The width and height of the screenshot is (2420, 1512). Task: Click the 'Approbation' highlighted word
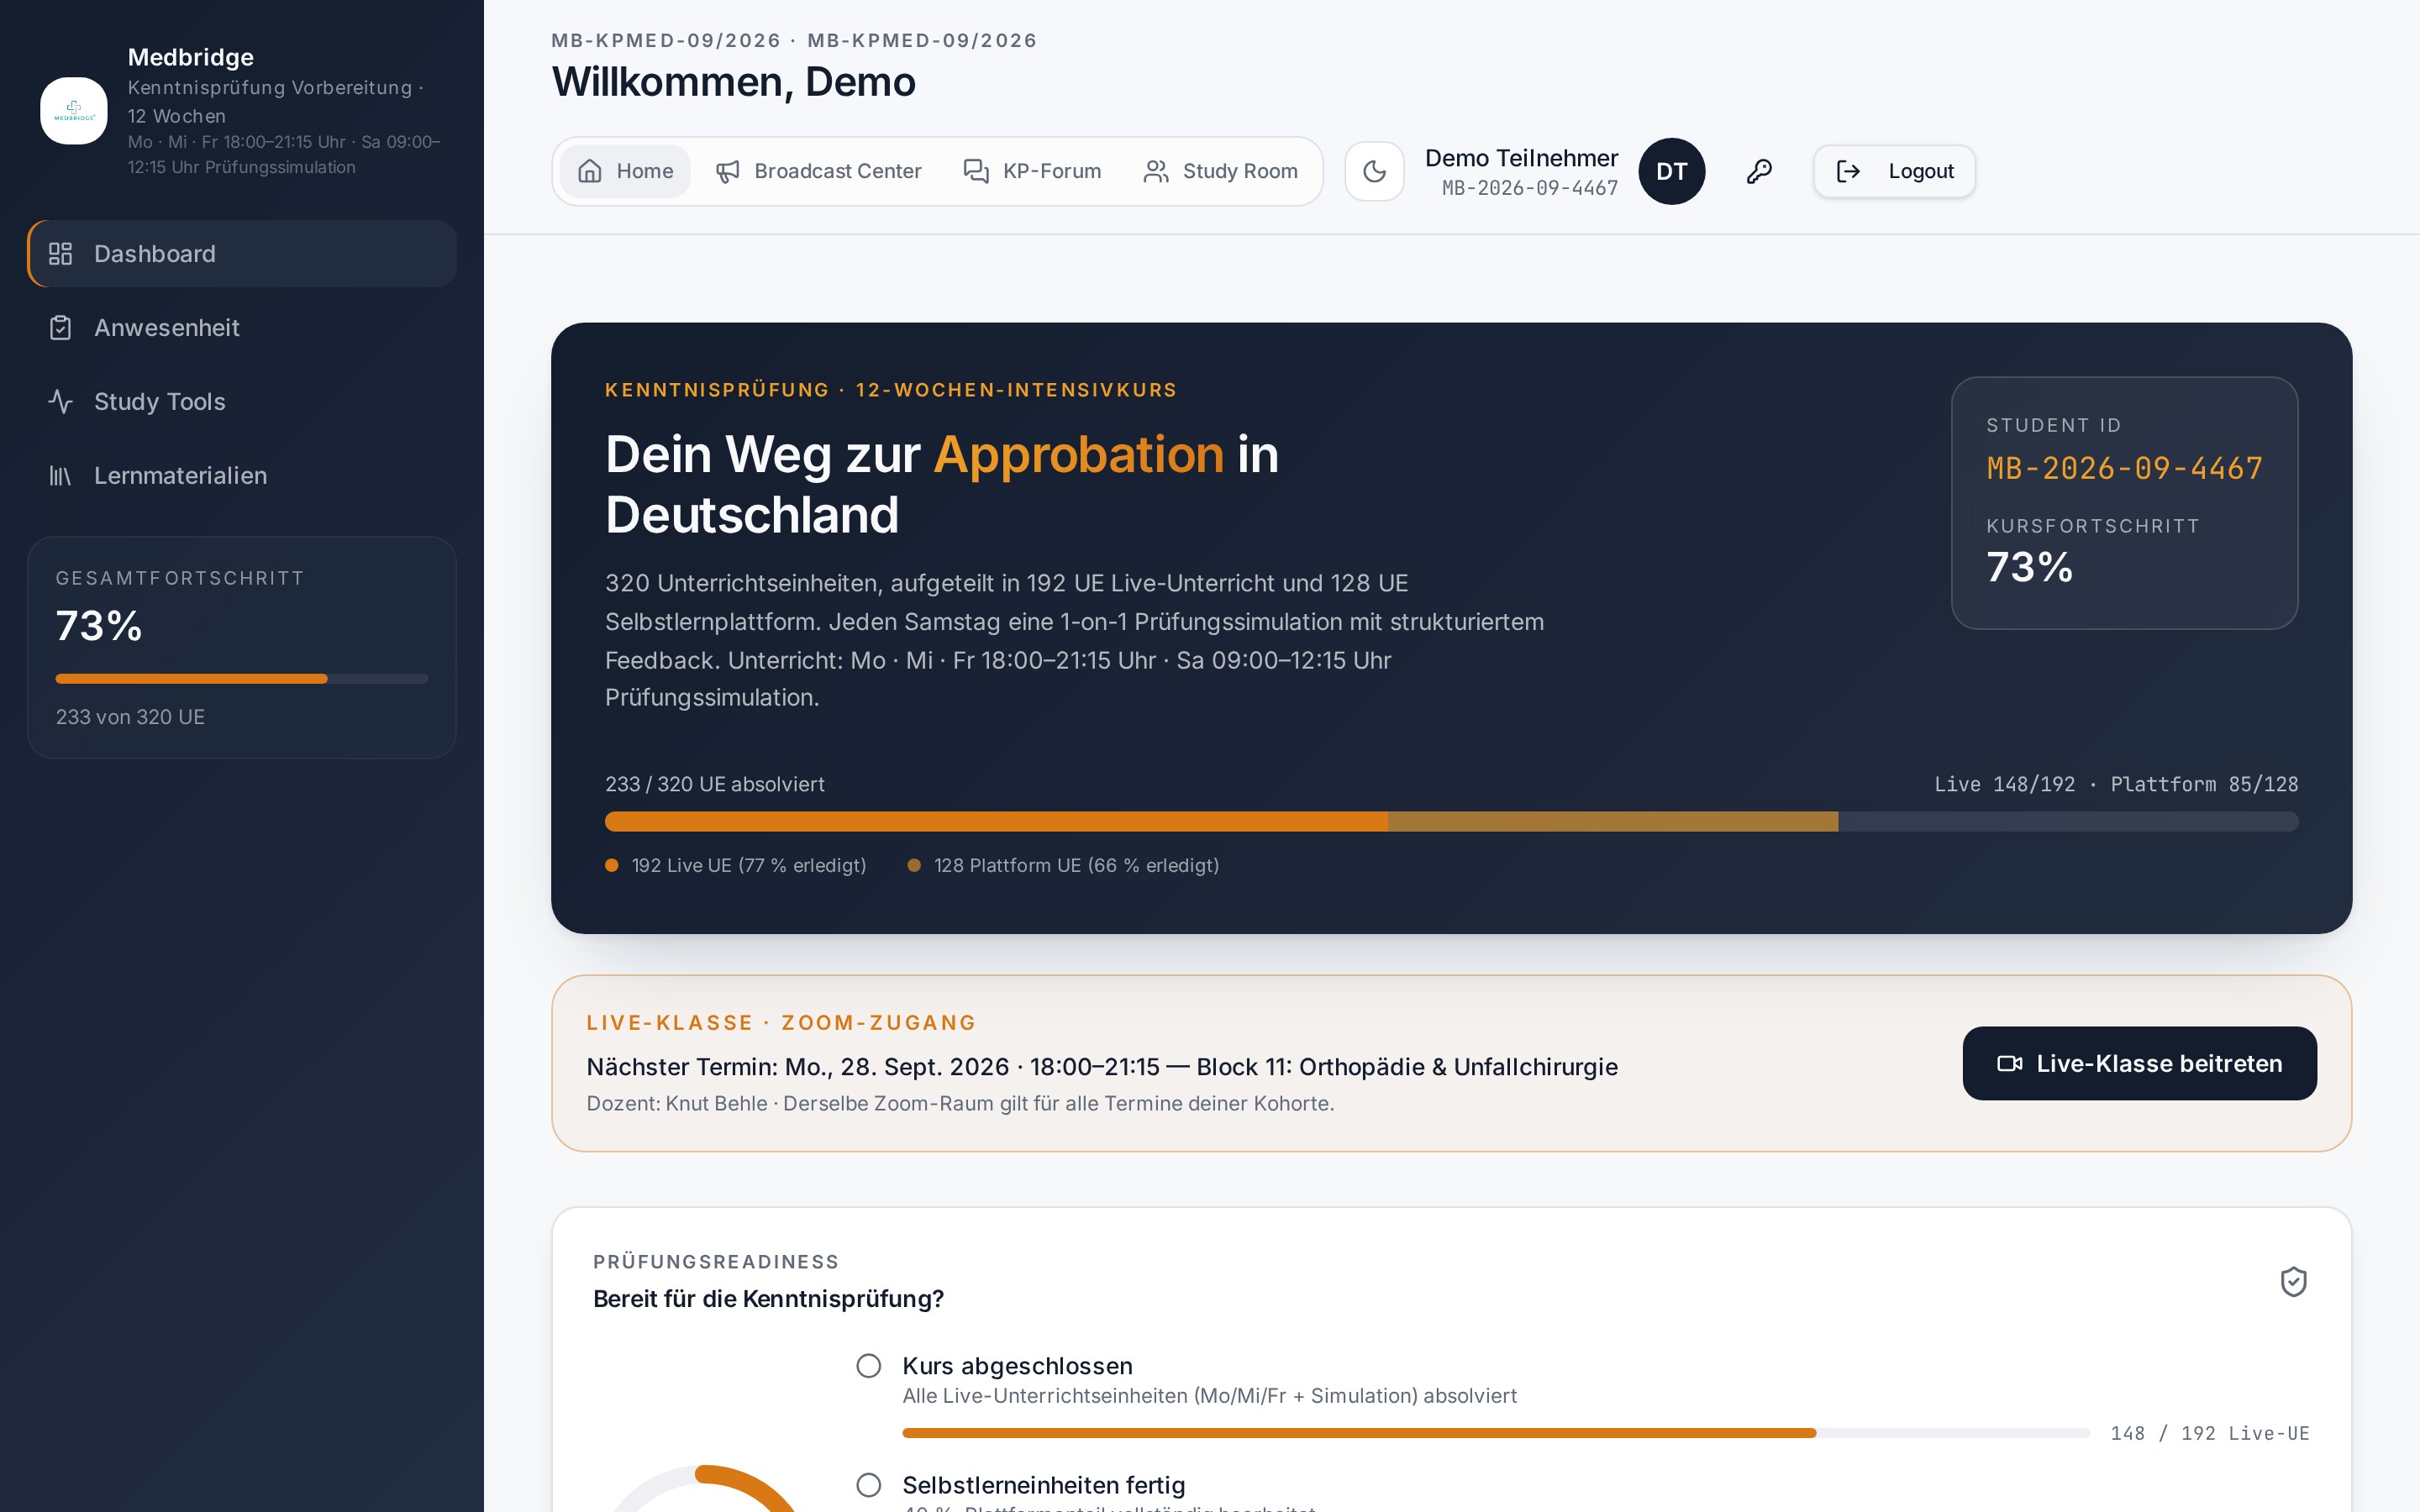click(1078, 454)
